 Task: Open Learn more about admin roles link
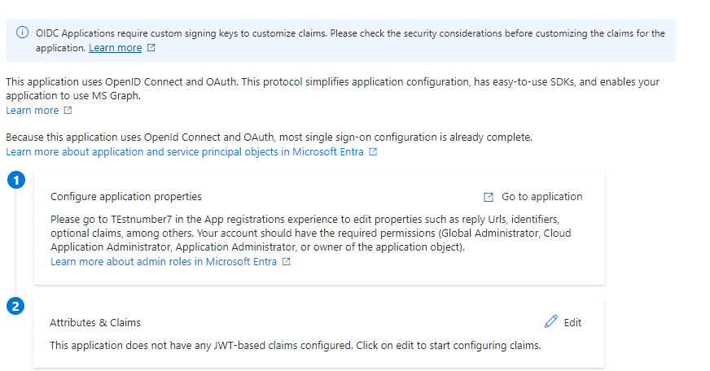(x=164, y=262)
